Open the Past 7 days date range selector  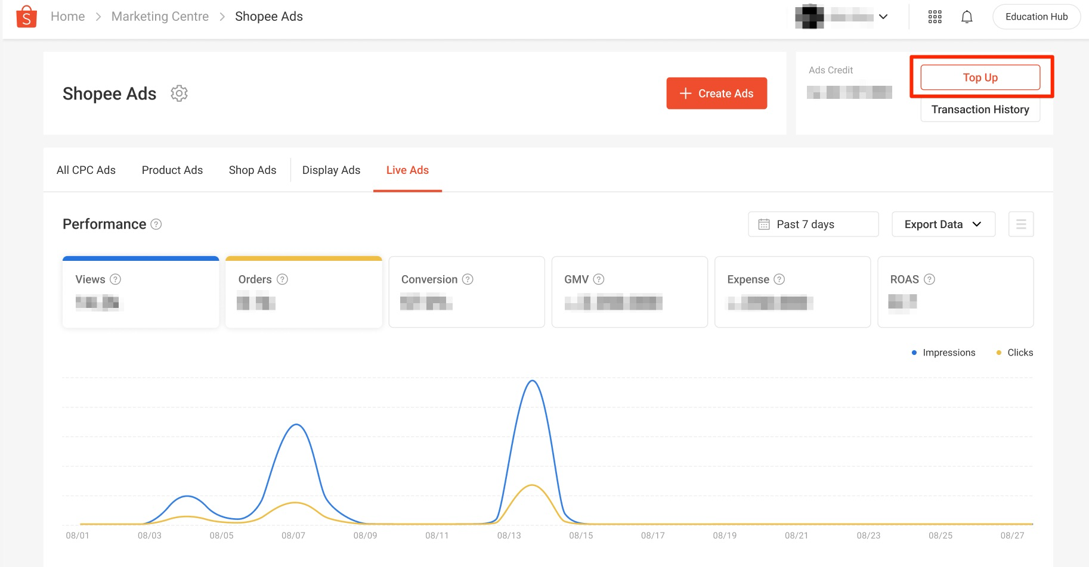pos(812,224)
